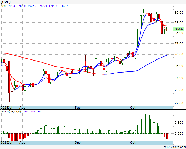Image resolution: width=186 pixels, height=149 pixels.
Task: Select the MA(3) value 28.20
Action: click(x=22, y=6)
